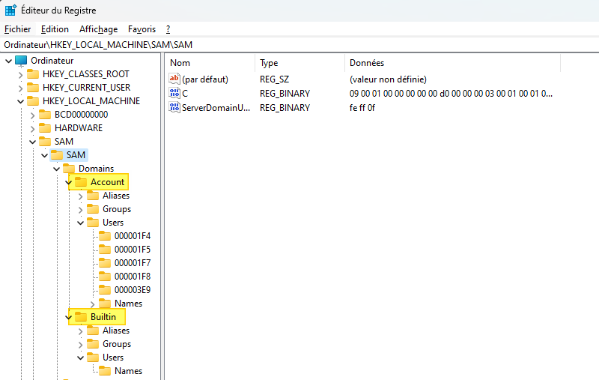Collapse the Builtin key

point(69,317)
